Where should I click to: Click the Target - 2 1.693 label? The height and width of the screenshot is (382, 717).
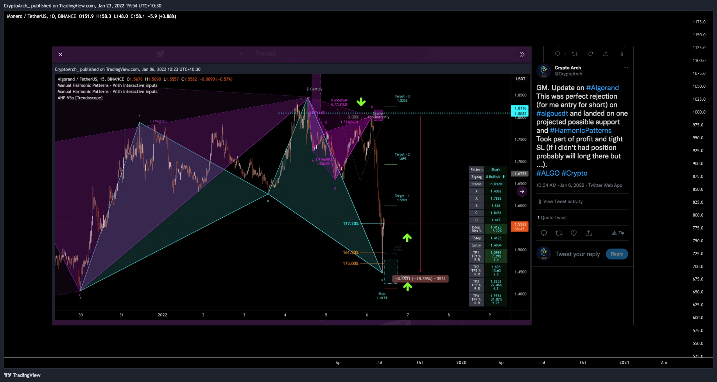(402, 156)
